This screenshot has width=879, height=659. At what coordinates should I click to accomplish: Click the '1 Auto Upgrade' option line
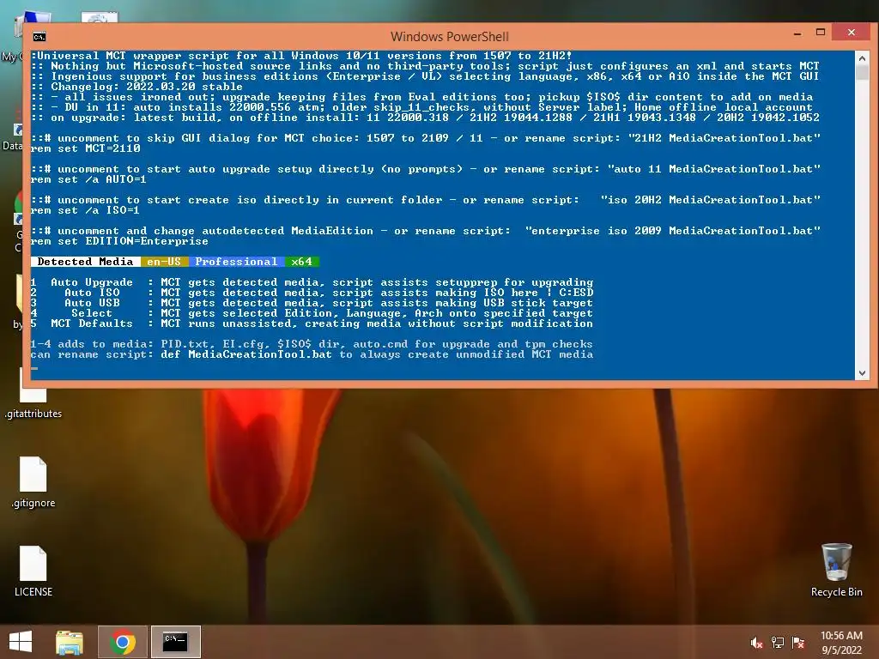click(x=312, y=282)
